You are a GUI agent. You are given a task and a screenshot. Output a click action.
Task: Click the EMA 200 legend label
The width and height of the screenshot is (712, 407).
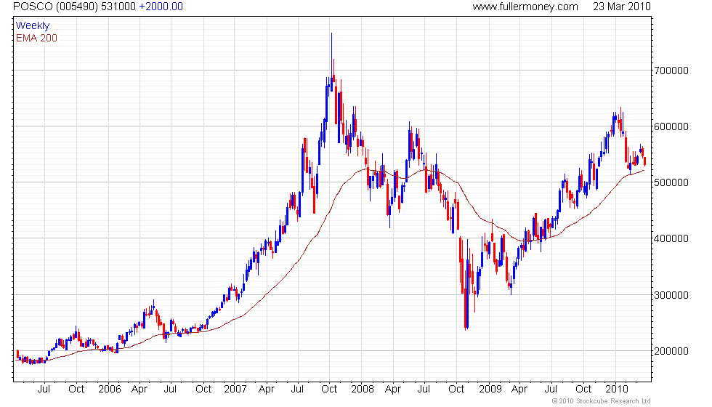pos(36,38)
